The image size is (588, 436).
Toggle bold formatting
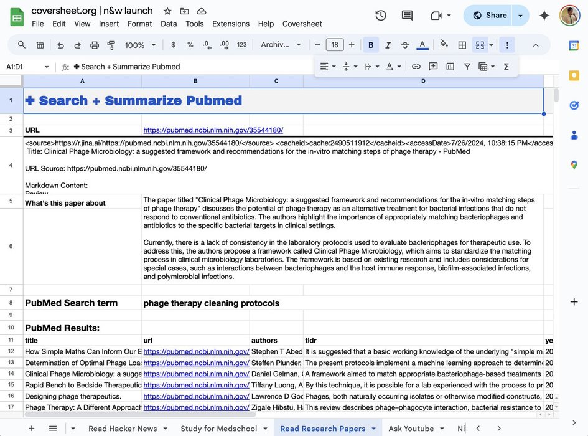coord(371,45)
